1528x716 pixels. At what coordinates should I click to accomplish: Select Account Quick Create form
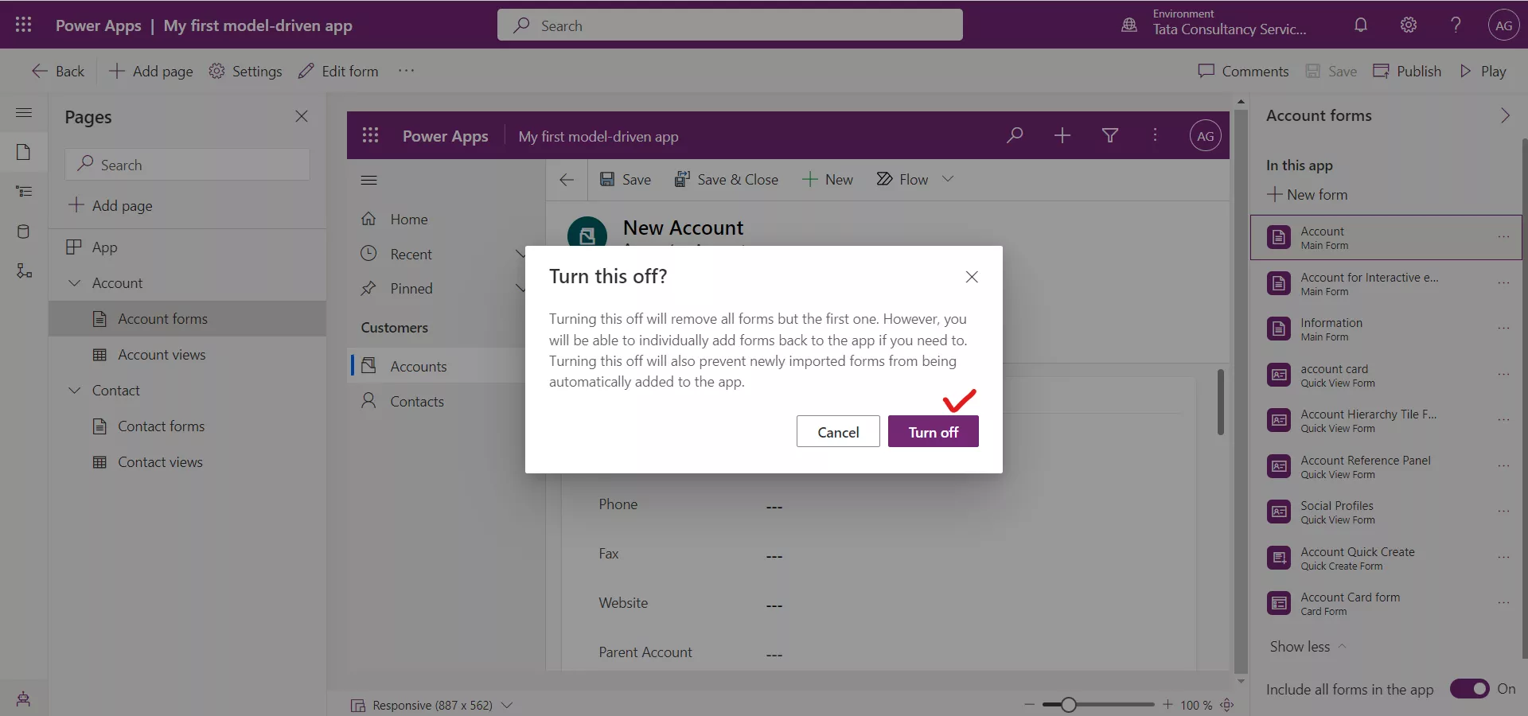(x=1385, y=558)
